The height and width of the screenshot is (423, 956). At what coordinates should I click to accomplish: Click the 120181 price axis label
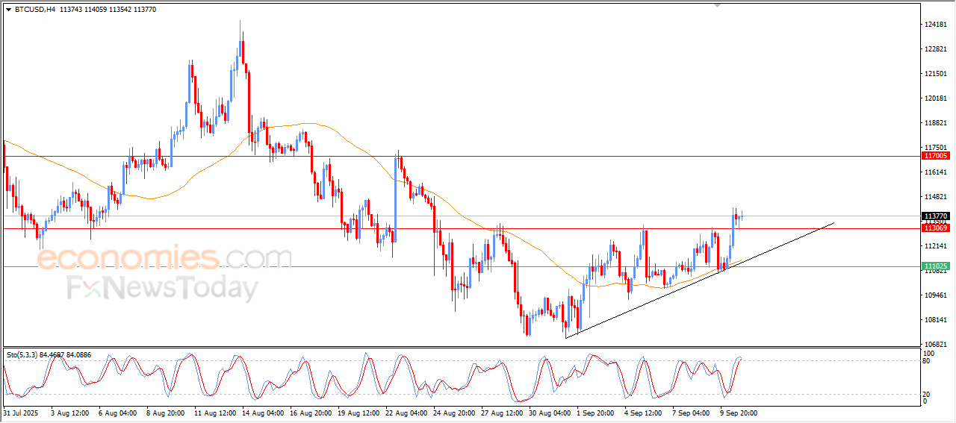point(937,98)
